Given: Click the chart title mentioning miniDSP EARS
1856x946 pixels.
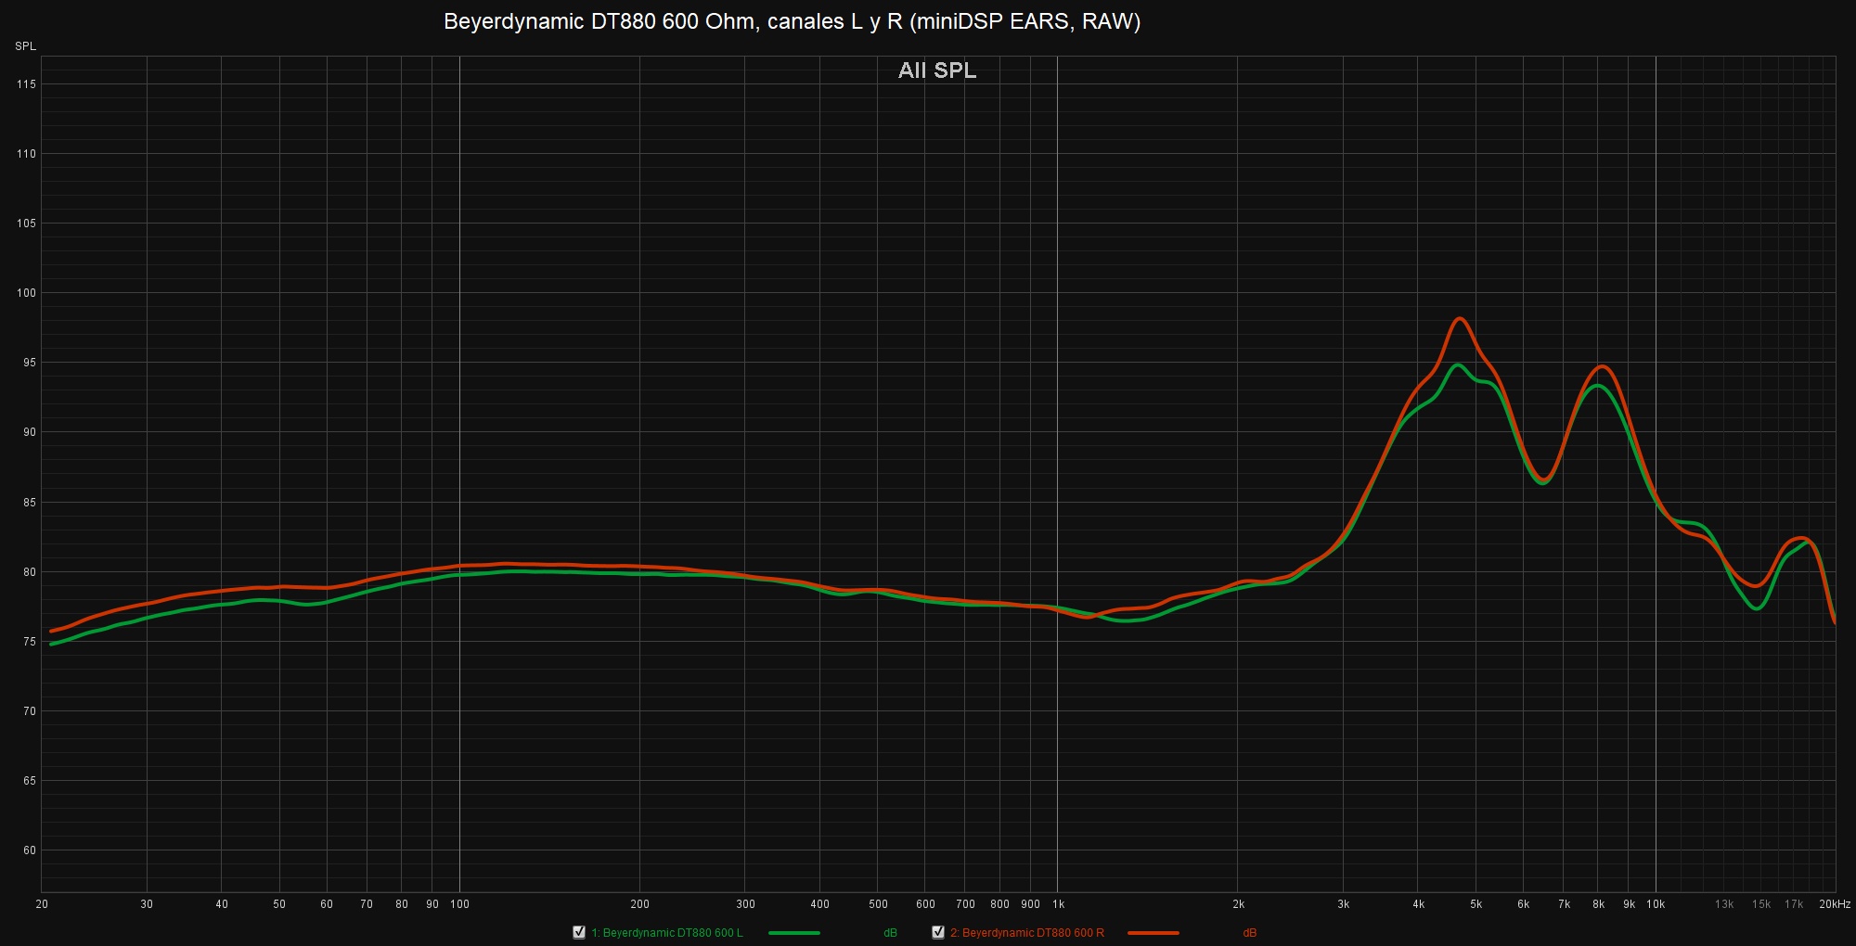Looking at the screenshot, I should click(x=792, y=21).
